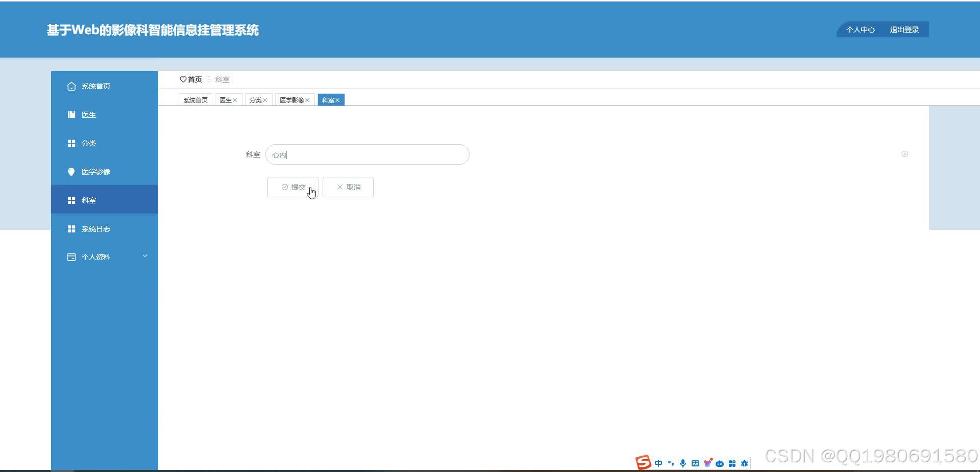Click the system title 基于Web的影像科智能信息挂管理系统
Screen dimensions: 980x472
click(x=153, y=30)
